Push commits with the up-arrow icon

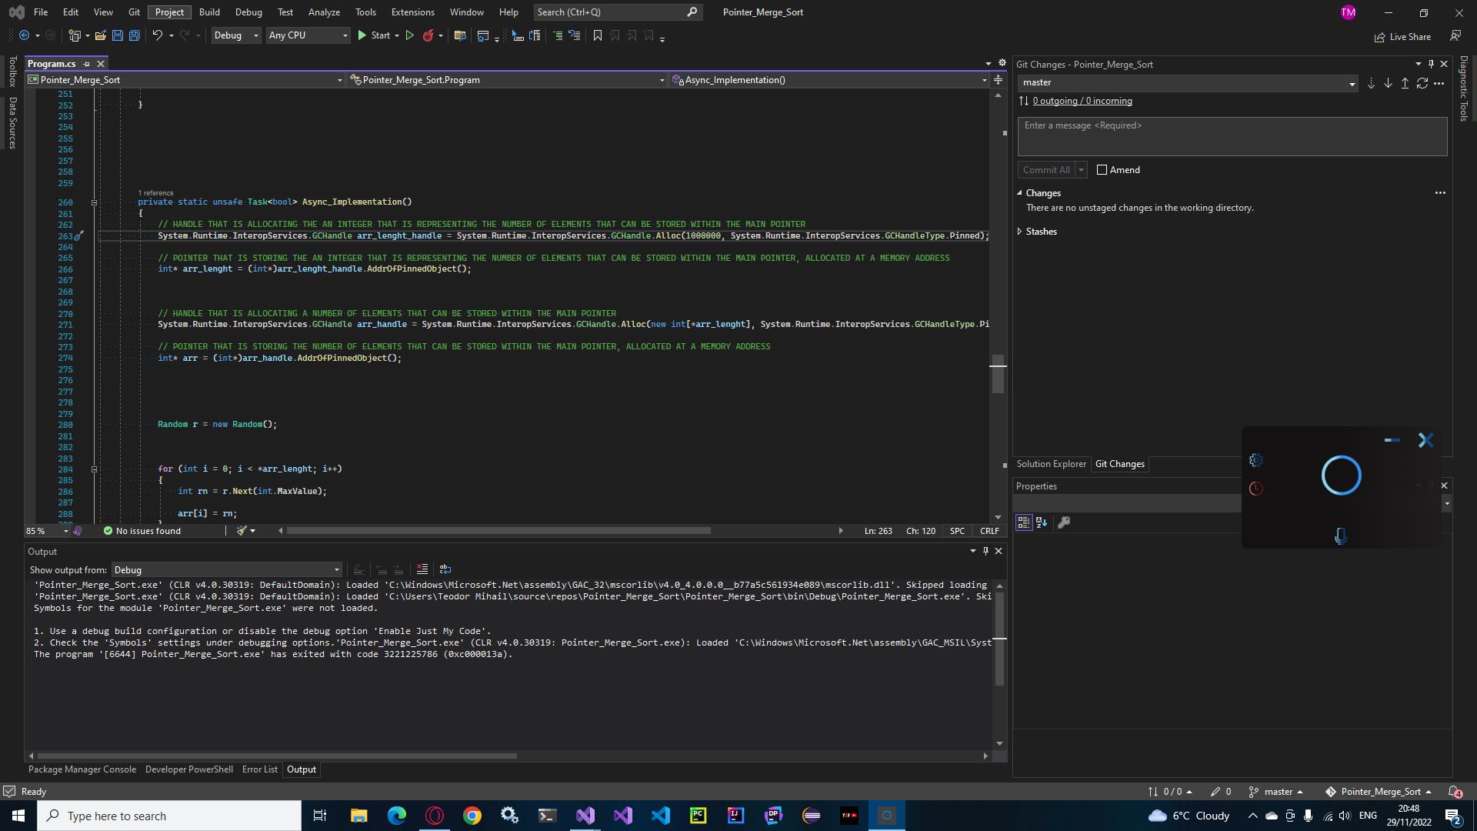(1405, 83)
